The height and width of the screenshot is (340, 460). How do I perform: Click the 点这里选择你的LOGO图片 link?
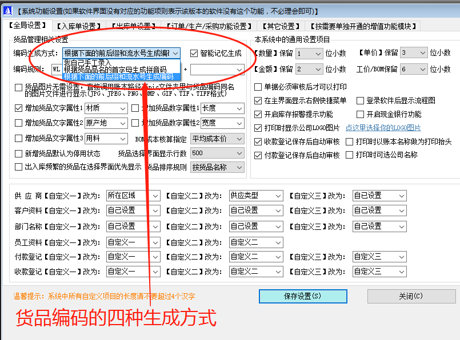[x=382, y=128]
